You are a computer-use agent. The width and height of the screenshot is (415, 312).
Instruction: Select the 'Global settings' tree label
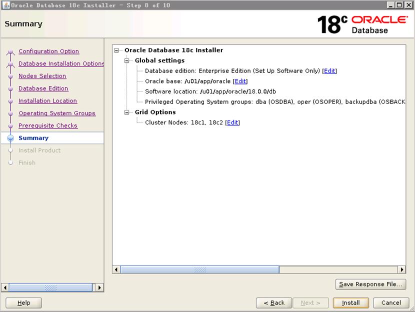(159, 60)
